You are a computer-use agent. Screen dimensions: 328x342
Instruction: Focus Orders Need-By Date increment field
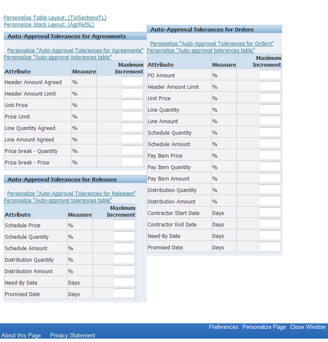(x=270, y=235)
